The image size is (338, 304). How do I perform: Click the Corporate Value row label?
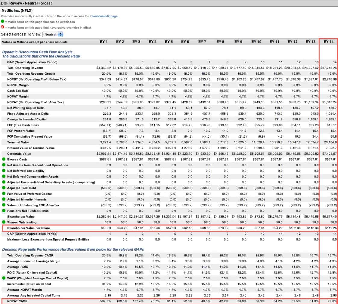[x=19, y=154]
